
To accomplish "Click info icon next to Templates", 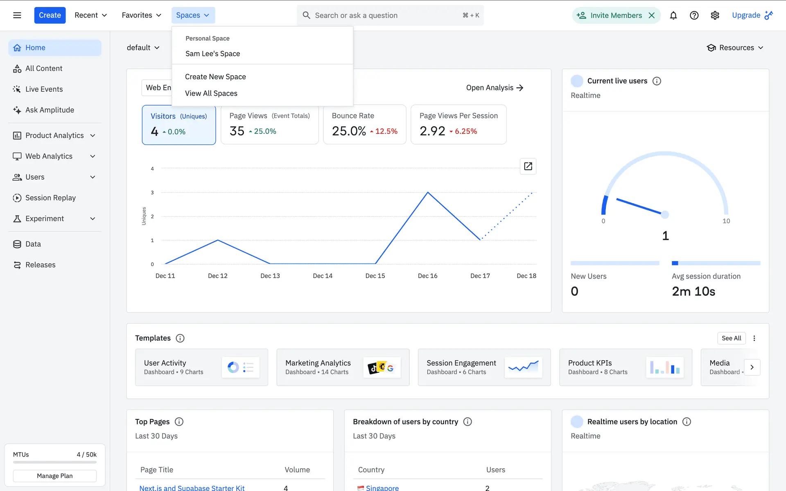I will pos(180,338).
